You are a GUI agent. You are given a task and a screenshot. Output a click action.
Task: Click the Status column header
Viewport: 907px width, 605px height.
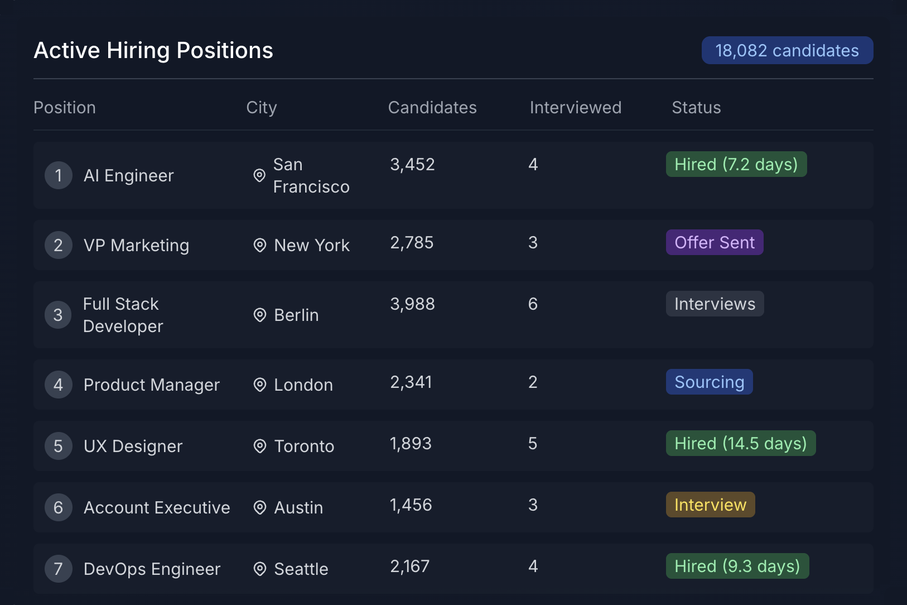[x=696, y=107]
